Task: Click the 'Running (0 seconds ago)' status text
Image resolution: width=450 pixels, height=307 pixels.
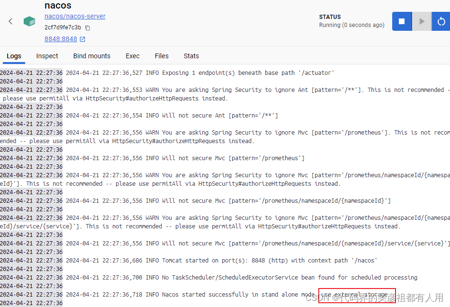Action: tap(351, 25)
